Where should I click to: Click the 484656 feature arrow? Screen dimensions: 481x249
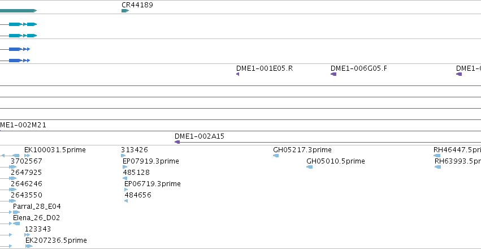point(126,201)
